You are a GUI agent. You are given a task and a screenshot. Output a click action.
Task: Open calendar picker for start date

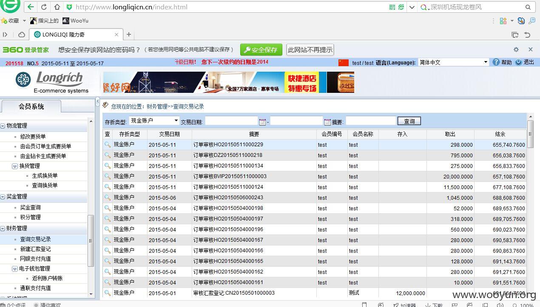262,122
